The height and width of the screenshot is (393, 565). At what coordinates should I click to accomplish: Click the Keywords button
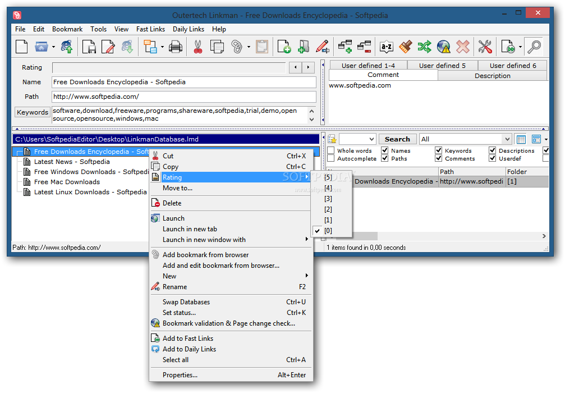tap(33, 112)
